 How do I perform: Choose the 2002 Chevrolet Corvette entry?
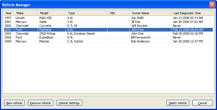click(x=108, y=26)
